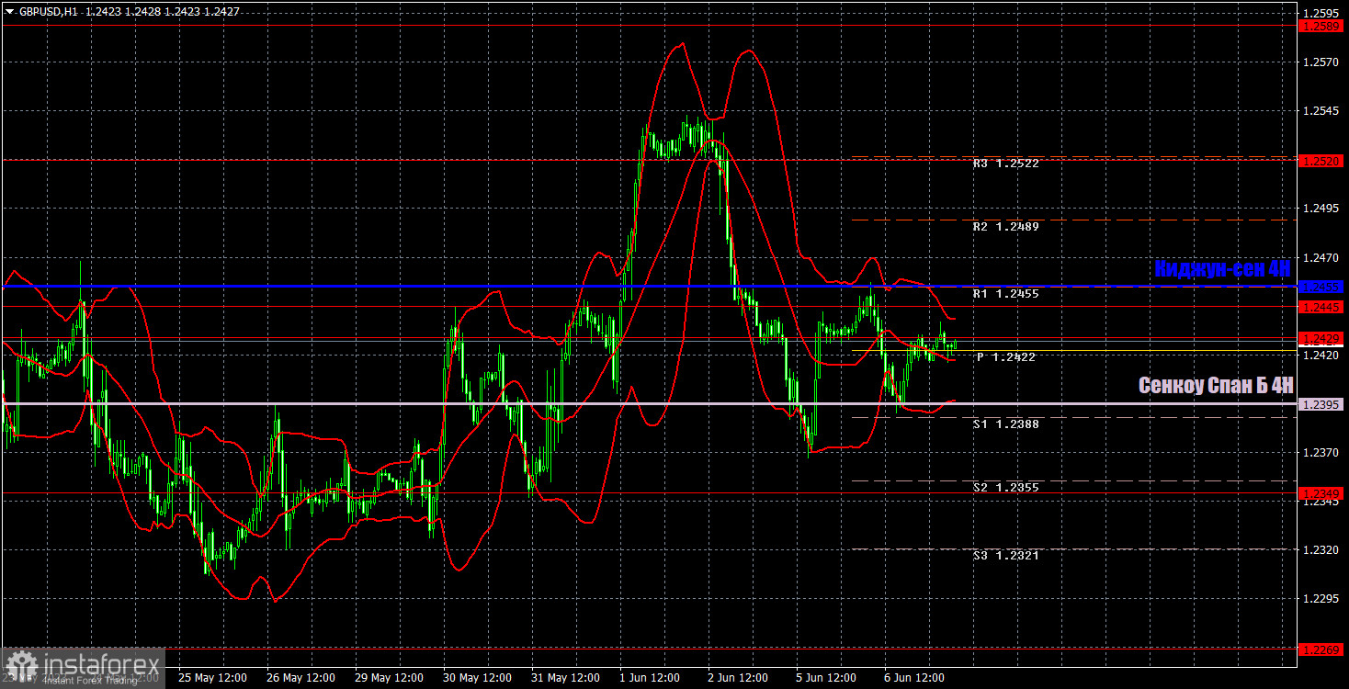Click the 30 May 12:00 time label
This screenshot has height=689, width=1349.
(x=477, y=678)
